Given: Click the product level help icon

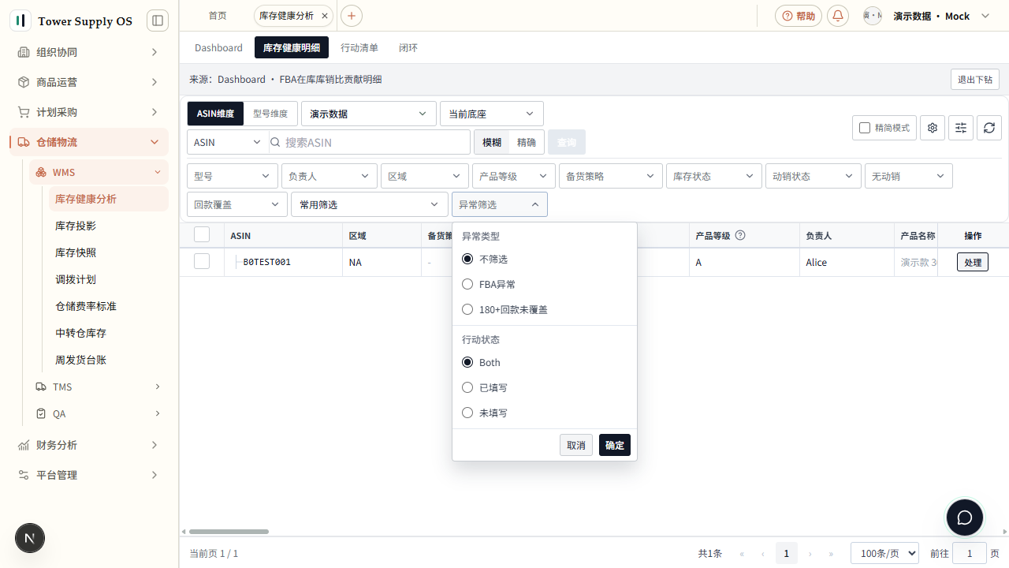Looking at the screenshot, I should pyautogui.click(x=740, y=235).
